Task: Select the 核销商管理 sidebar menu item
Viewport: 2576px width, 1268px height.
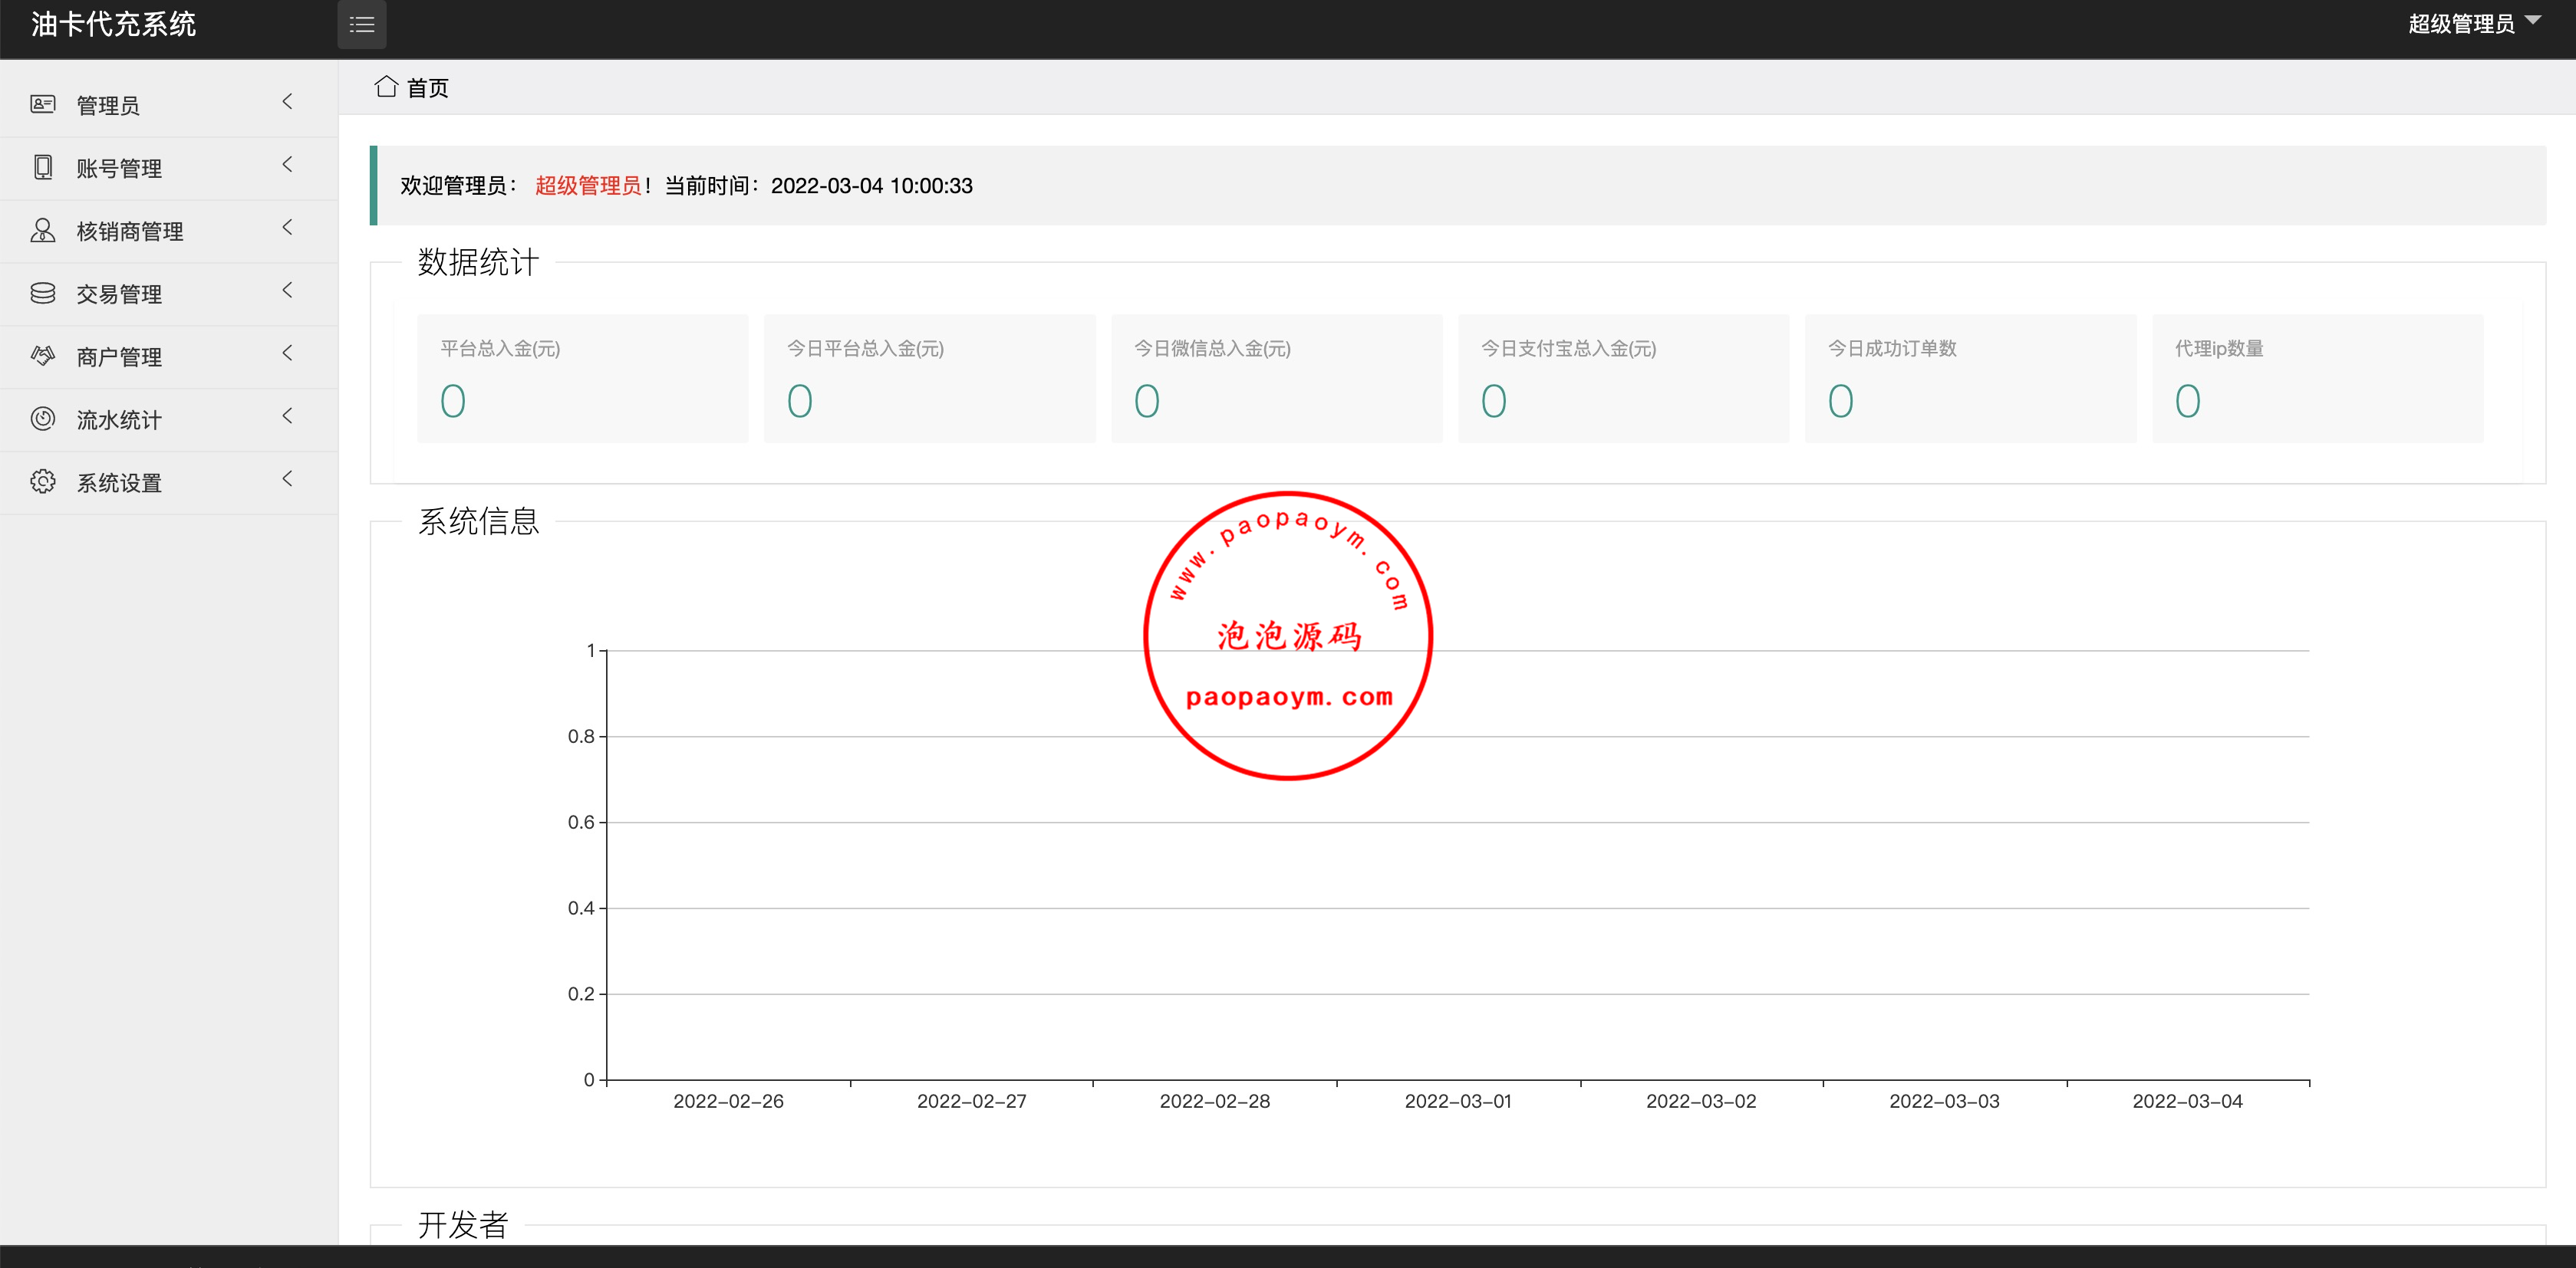Action: (130, 232)
